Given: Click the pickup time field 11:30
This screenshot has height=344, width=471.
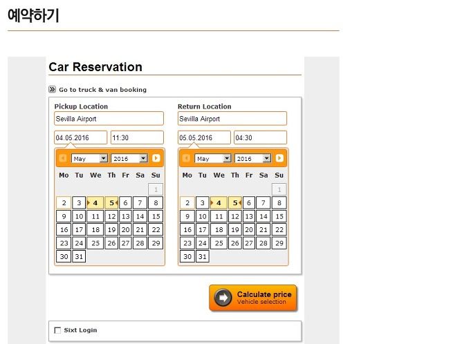Looking at the screenshot, I should click(x=137, y=137).
